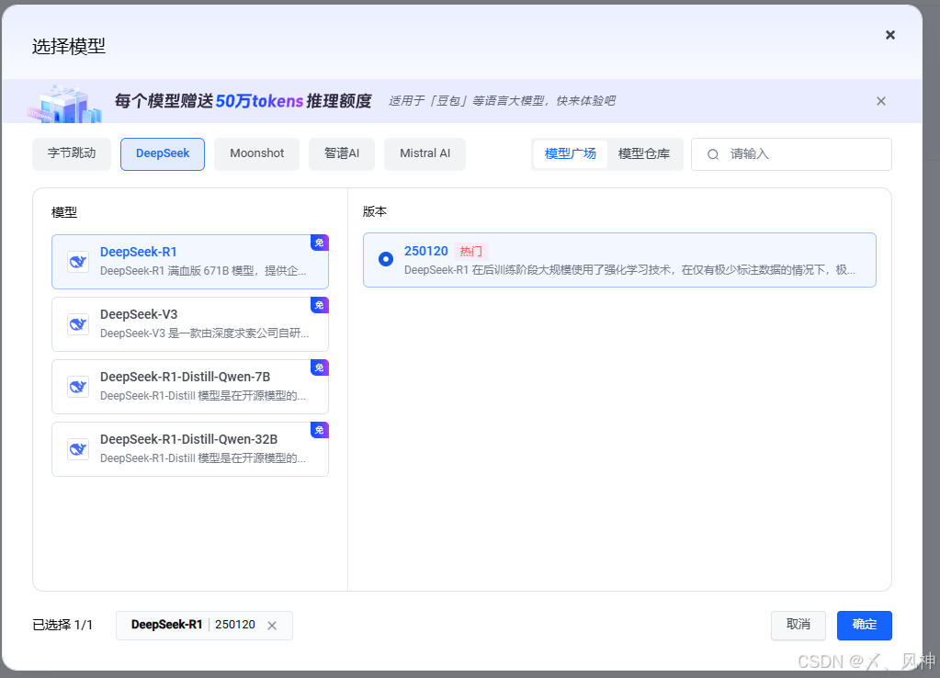Select the 智谱AI provider tab
Image resolution: width=940 pixels, height=678 pixels.
point(342,153)
